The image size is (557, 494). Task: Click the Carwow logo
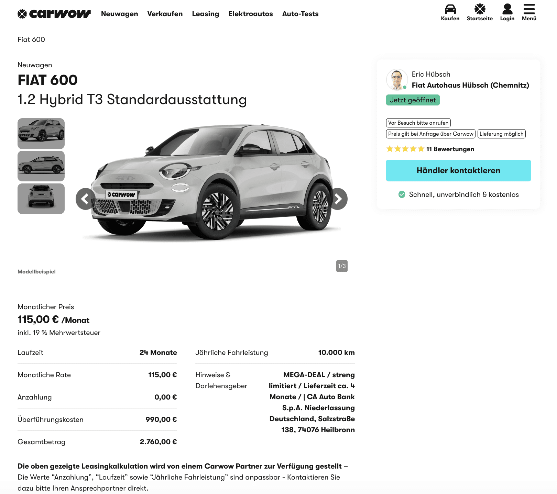coord(54,14)
